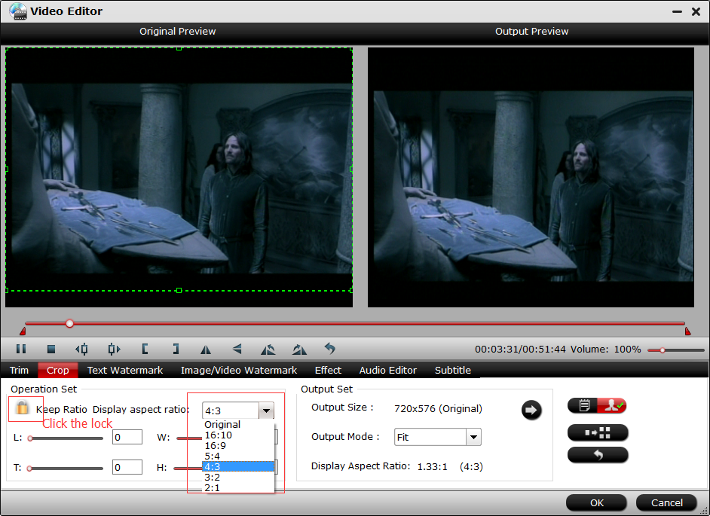710x516 pixels.
Task: Collapse the Display aspect ratio dropdown arrow
Action: (x=266, y=411)
